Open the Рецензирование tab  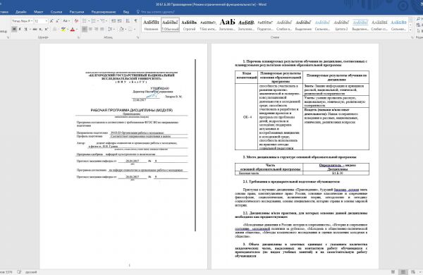[x=104, y=12]
